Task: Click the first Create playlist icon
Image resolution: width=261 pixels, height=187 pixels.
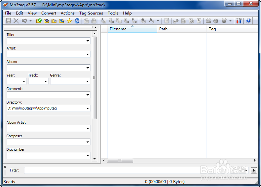Action: (184, 21)
